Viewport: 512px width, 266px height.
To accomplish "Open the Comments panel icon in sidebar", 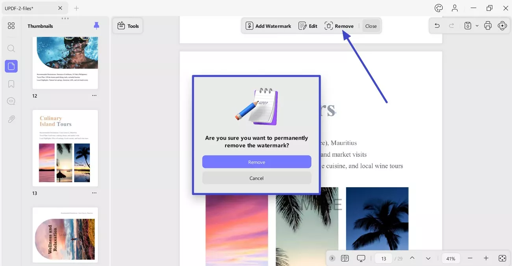I will pyautogui.click(x=11, y=102).
